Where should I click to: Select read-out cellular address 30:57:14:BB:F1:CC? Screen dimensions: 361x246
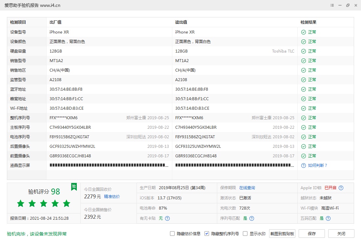192,99
